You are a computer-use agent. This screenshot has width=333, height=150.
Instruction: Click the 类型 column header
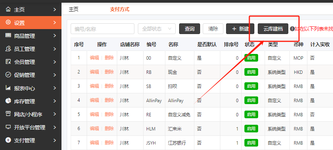coord(273,44)
